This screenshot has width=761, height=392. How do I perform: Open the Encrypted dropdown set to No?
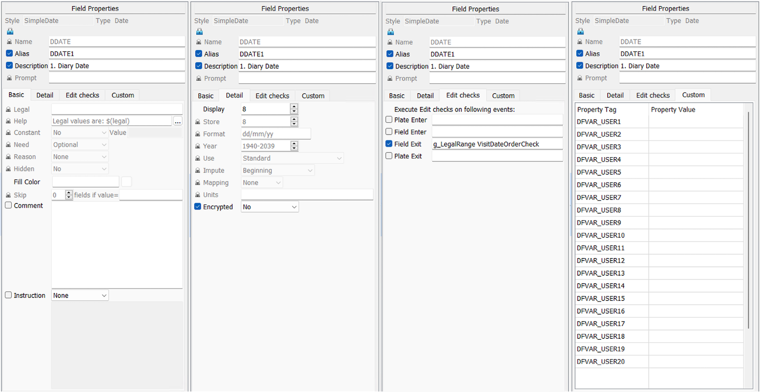point(270,207)
